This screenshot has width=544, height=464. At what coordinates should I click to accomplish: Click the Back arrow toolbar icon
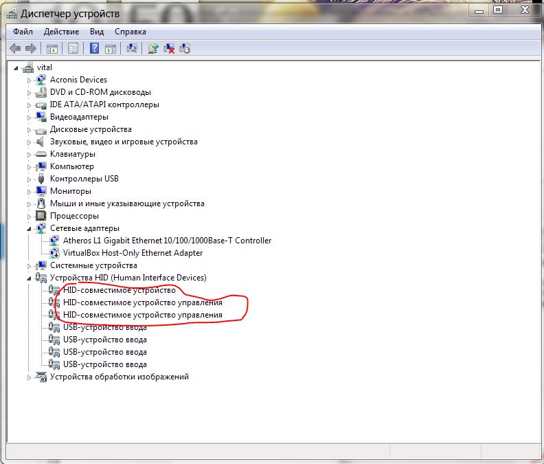(x=15, y=48)
